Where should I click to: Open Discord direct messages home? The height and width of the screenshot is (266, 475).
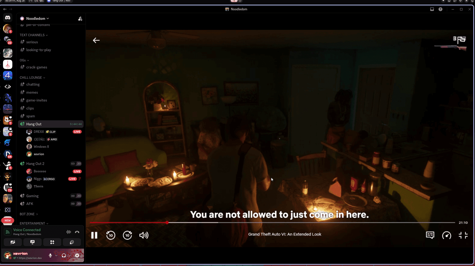8,18
